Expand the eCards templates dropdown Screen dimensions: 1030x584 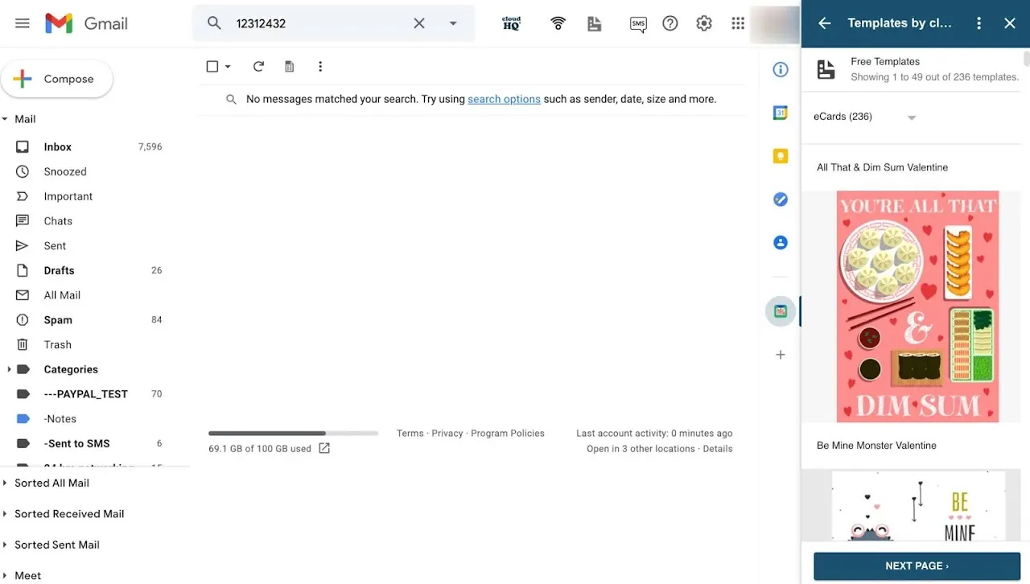(x=911, y=117)
